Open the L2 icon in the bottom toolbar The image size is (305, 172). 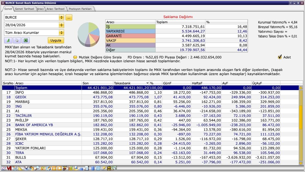(x=98, y=168)
